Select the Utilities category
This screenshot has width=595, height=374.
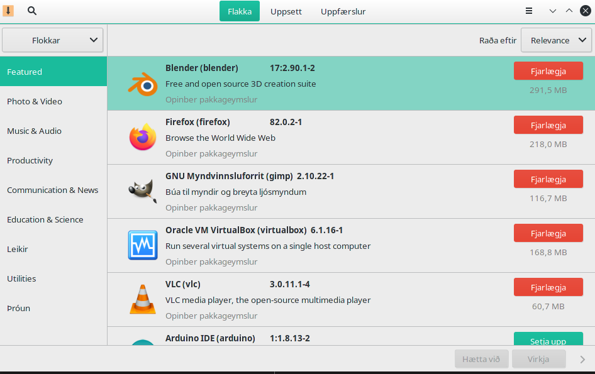(53, 279)
